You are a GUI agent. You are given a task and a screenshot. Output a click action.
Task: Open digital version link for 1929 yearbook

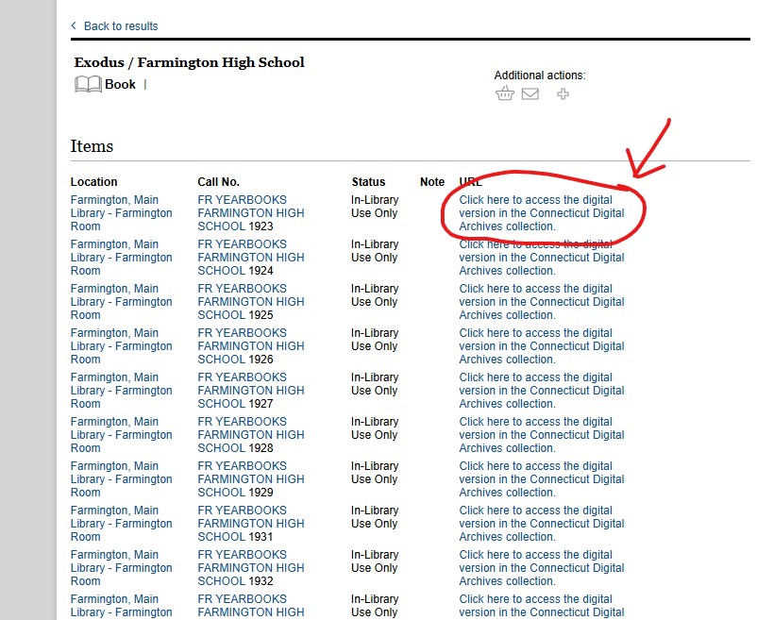[542, 479]
